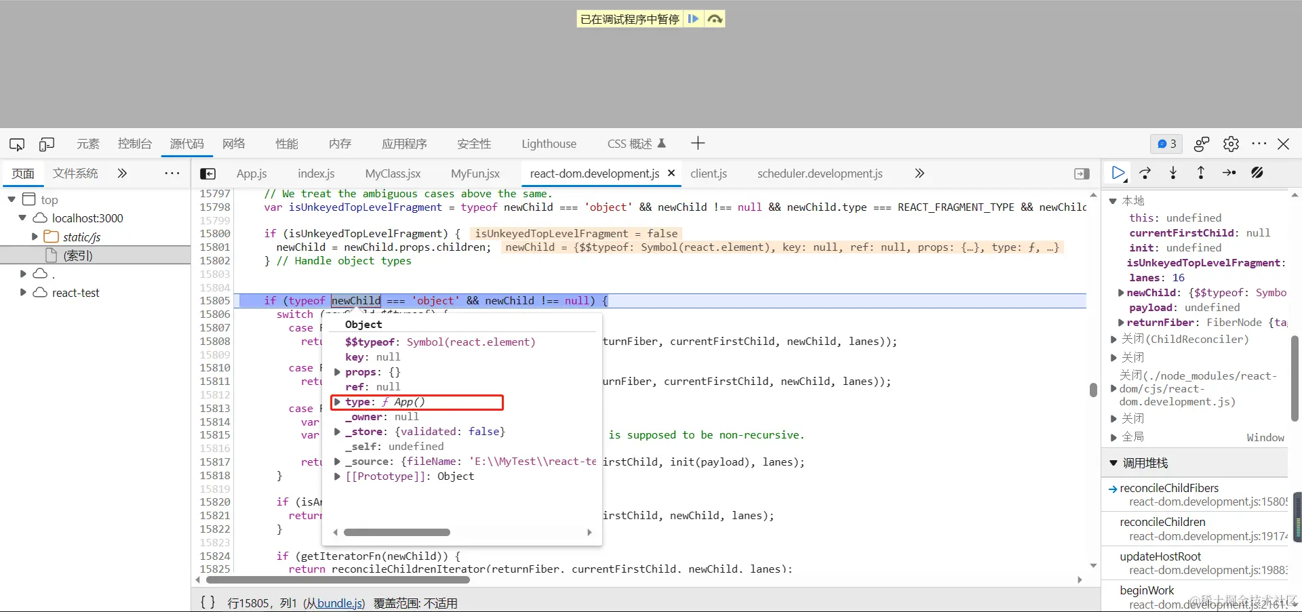Screen dimensions: 1302x612
Task: Step out of current function
Action: point(1201,174)
